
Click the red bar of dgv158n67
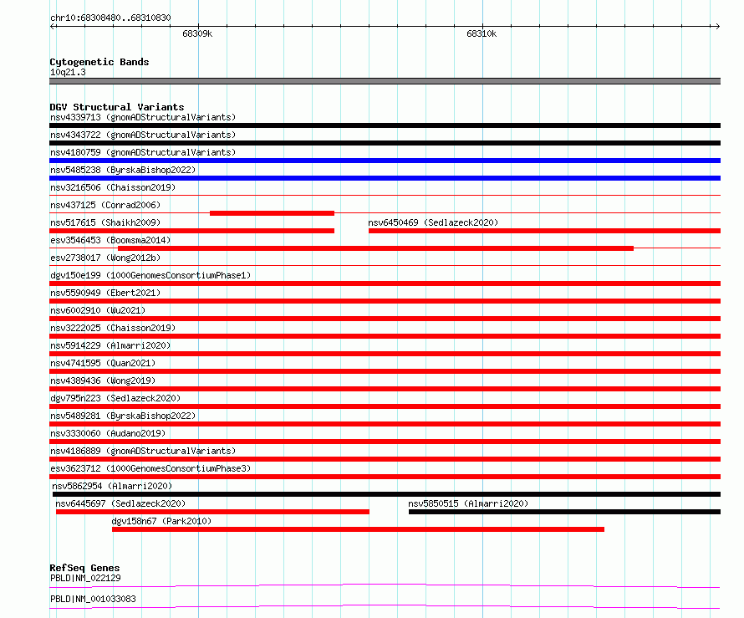coord(359,529)
